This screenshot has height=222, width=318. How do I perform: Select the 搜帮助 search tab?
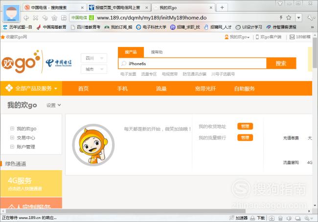[157, 52]
